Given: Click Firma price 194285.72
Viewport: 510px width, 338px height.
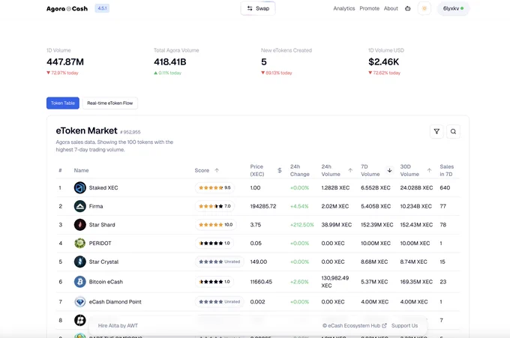Looking at the screenshot, I should (263, 206).
